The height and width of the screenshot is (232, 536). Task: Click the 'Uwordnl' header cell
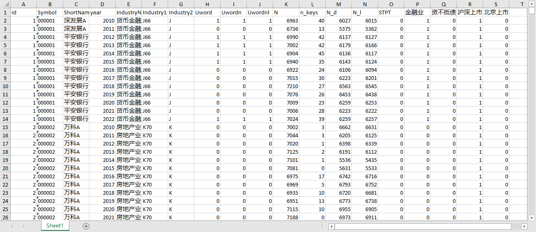point(260,12)
